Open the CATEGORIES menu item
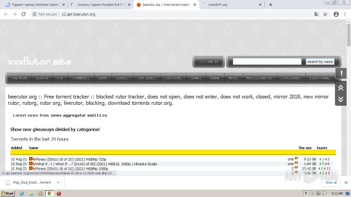This screenshot has height=197, width=351. [291, 78]
